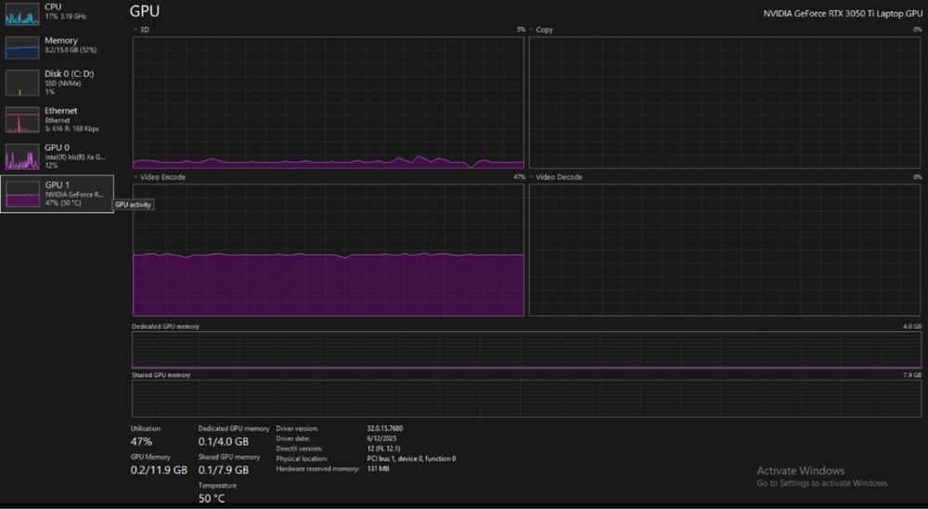Click the 3D engine usage graph
The width and height of the screenshot is (928, 509).
pyautogui.click(x=329, y=102)
